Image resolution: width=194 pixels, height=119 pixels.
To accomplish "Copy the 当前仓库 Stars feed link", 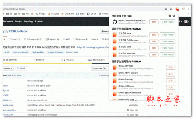I will coord(154,48).
